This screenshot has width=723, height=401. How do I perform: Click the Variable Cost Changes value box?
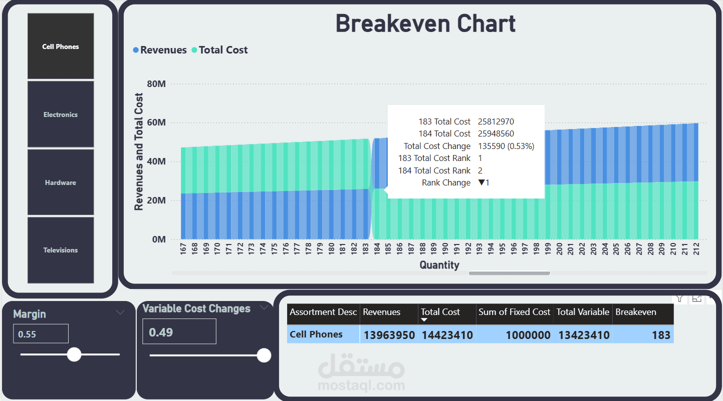pos(179,331)
